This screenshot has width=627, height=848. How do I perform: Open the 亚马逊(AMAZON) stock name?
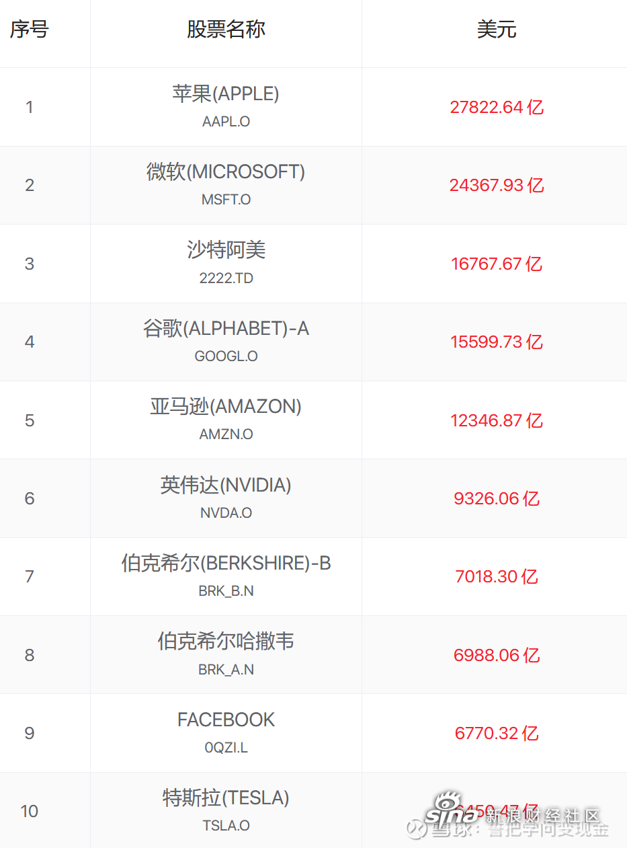coord(226,406)
